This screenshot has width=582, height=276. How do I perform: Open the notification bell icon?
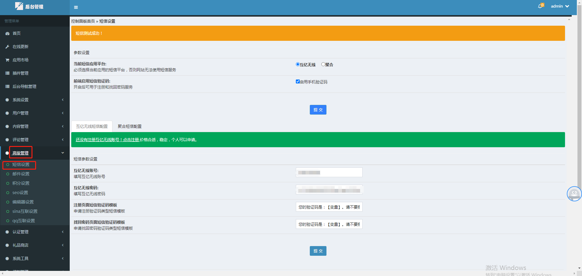pyautogui.click(x=540, y=6)
